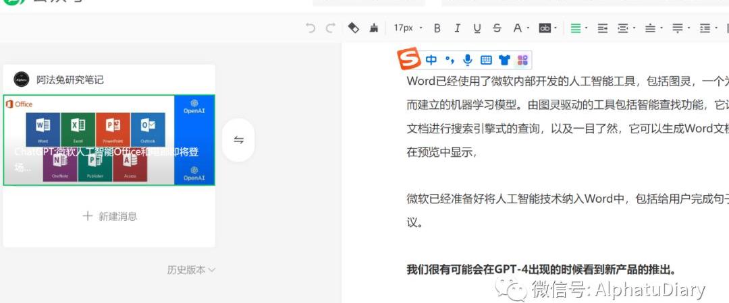729x303 pixels.
Task: Click the orange Sogou S logo
Action: pos(408,59)
